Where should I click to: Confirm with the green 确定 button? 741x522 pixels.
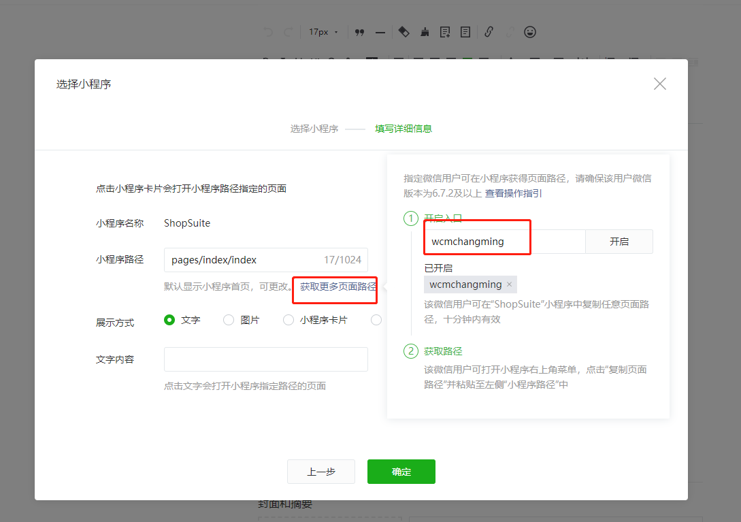tap(401, 472)
